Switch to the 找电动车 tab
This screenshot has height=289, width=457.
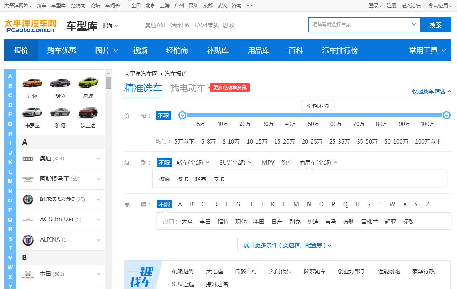pos(188,88)
